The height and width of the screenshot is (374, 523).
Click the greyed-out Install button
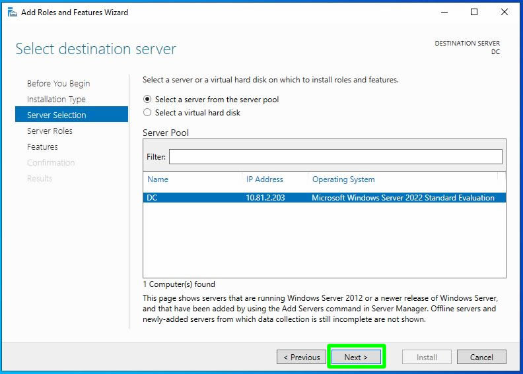427,357
